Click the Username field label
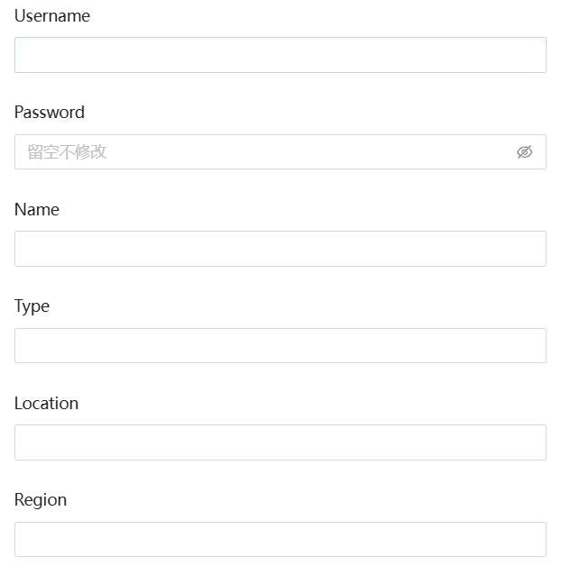This screenshot has height=584, width=561. tap(52, 16)
